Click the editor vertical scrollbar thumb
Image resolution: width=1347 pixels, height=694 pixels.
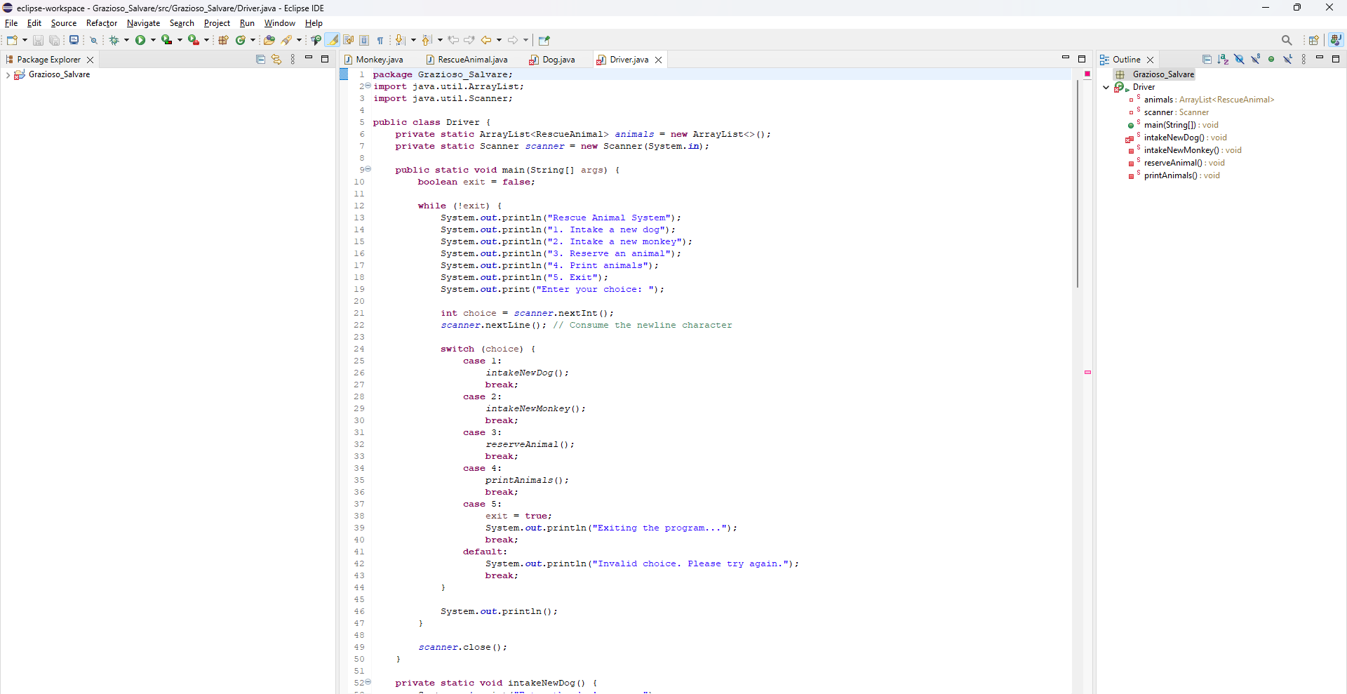tap(1078, 182)
